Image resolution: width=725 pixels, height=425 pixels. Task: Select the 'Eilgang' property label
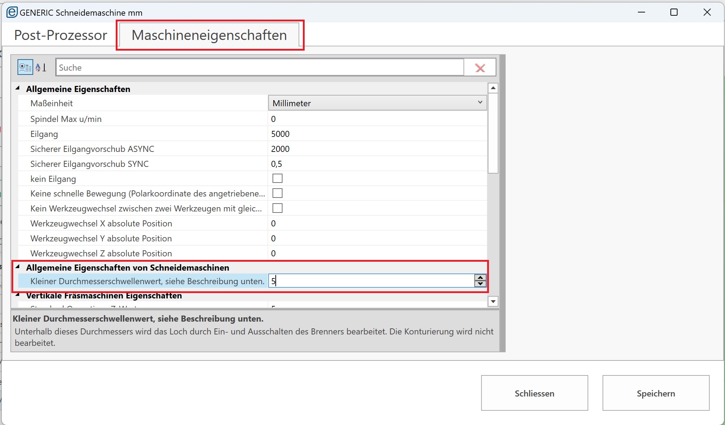[x=44, y=134]
